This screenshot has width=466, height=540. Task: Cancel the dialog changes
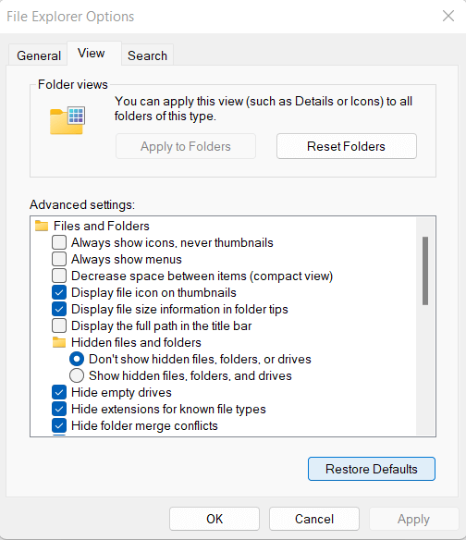click(x=314, y=519)
